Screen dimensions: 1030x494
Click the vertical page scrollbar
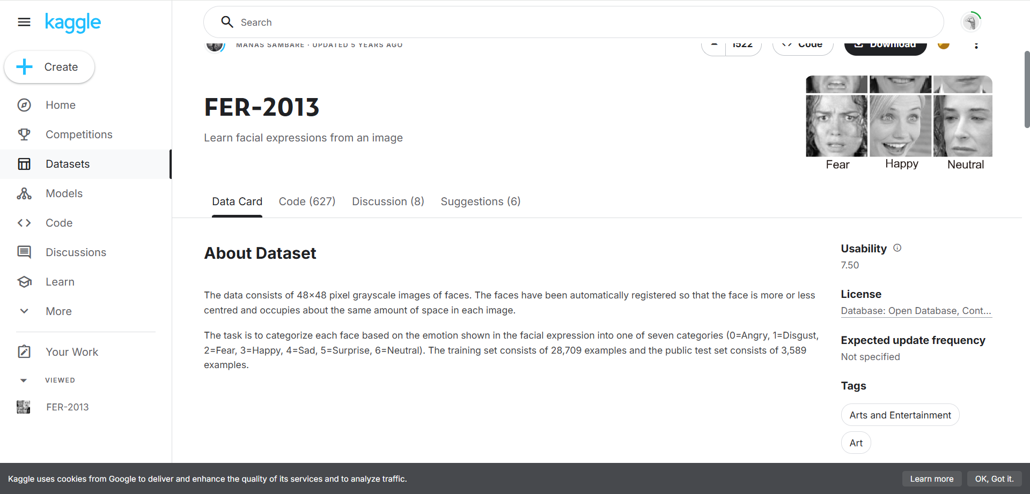pyautogui.click(x=1027, y=89)
